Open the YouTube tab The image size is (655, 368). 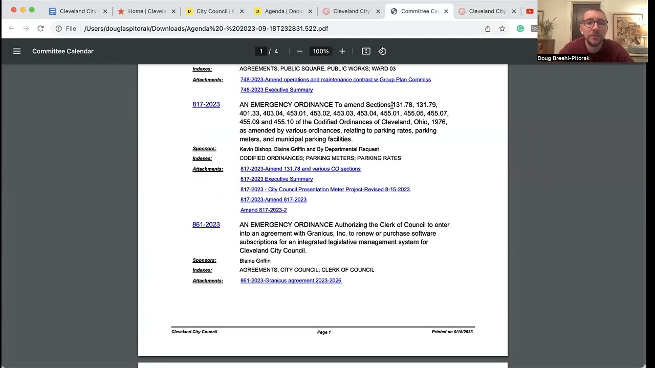(x=530, y=11)
